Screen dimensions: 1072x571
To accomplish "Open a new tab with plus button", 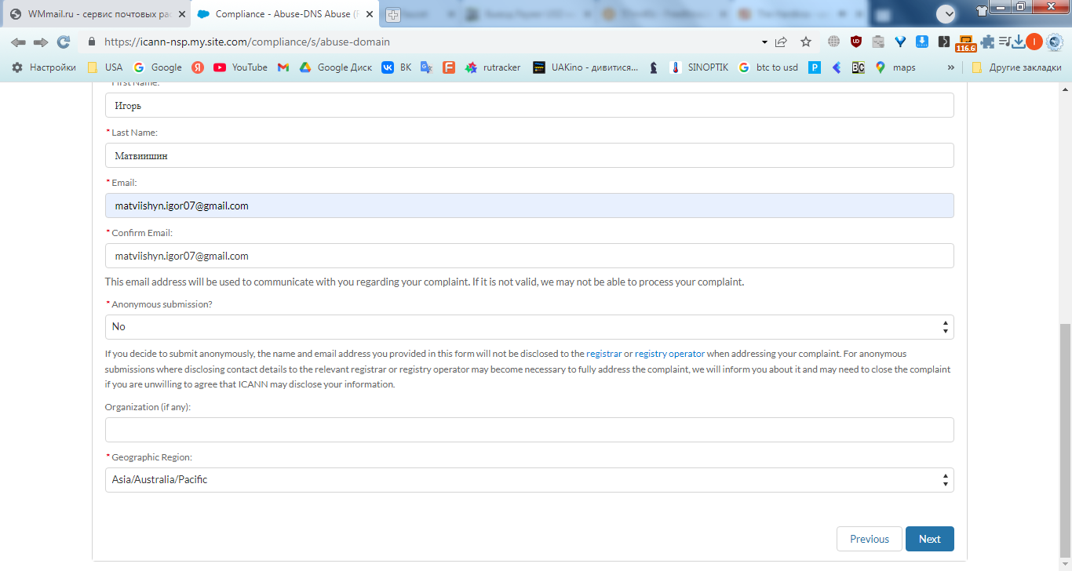I will pos(393,14).
